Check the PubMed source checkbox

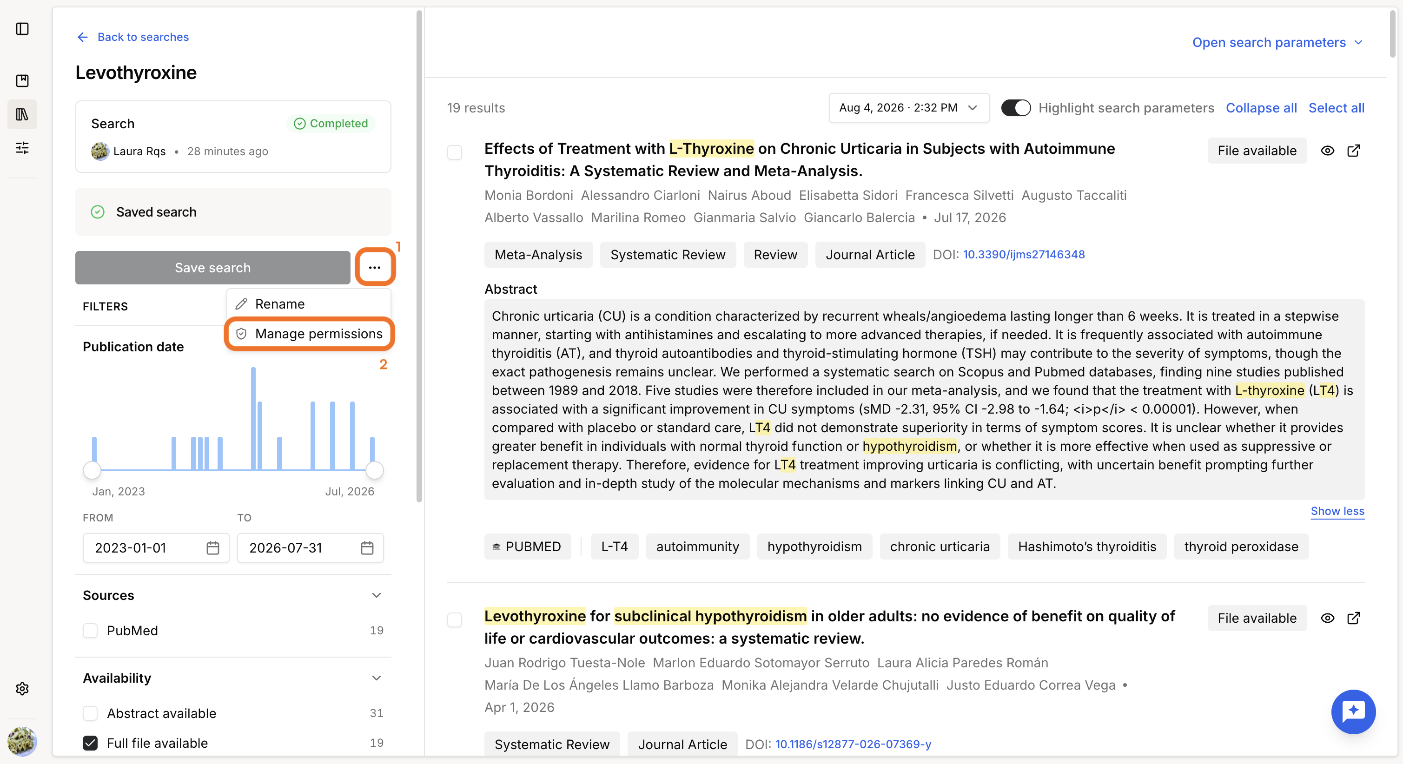coord(90,631)
